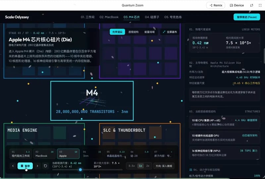This screenshot has height=179, width=265.
Task: Click the LOG10 METERS label
Action: (251, 30)
